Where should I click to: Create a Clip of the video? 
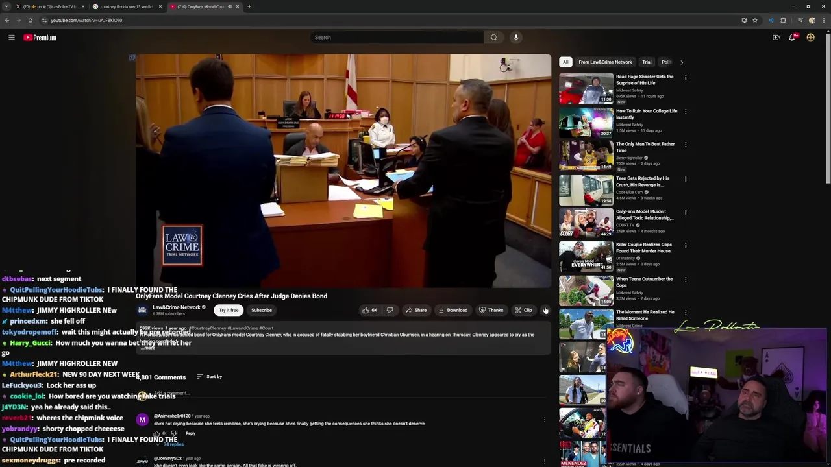pyautogui.click(x=523, y=310)
